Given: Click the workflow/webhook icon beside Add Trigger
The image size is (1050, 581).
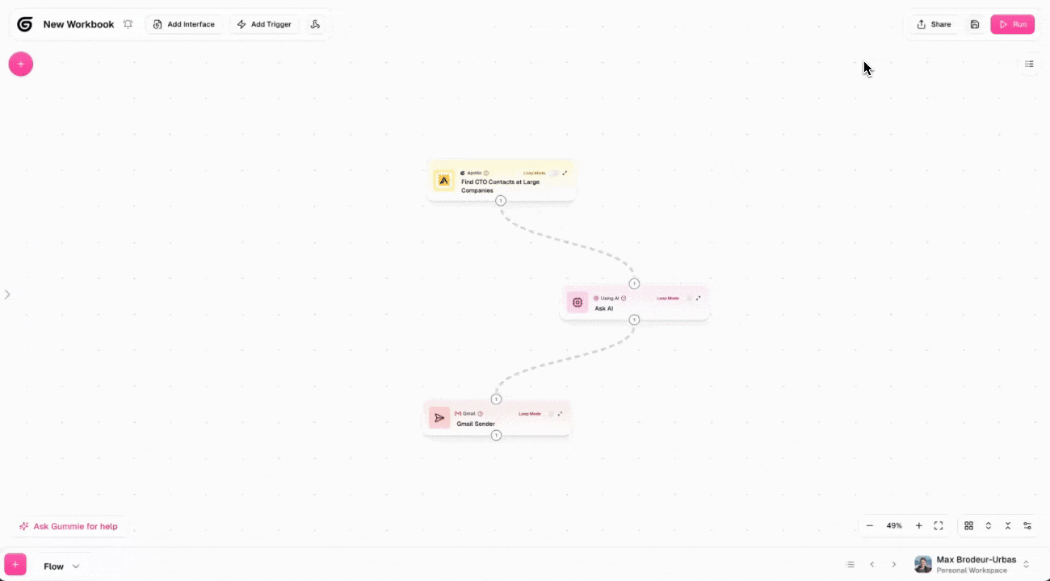Looking at the screenshot, I should point(316,24).
